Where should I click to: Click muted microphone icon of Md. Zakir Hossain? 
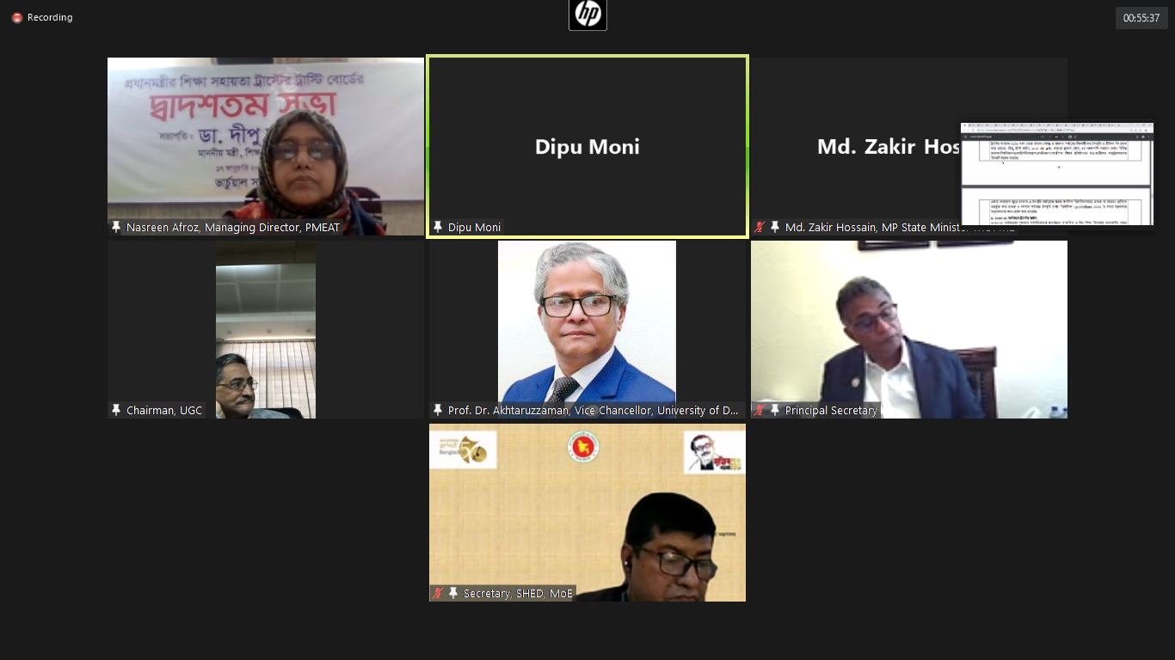(760, 227)
